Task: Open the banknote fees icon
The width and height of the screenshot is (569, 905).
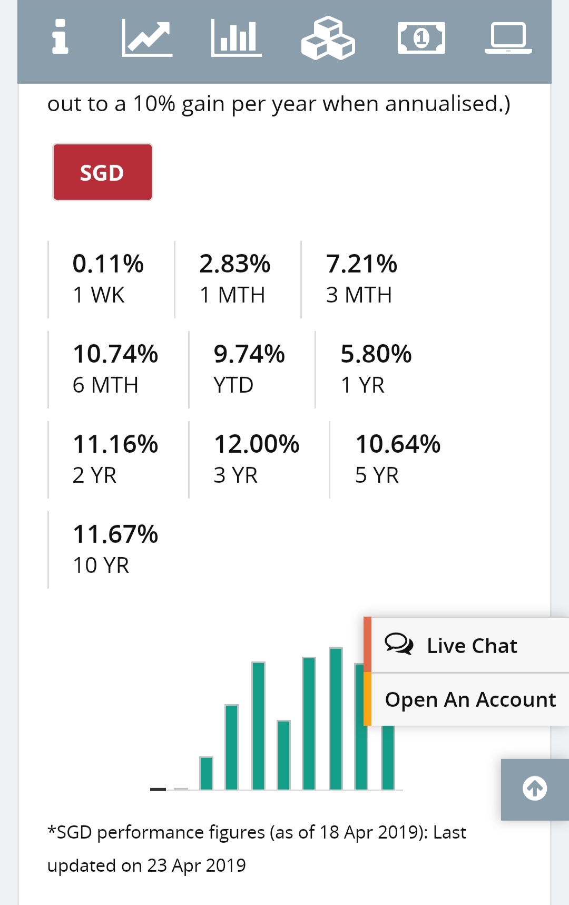Action: pyautogui.click(x=421, y=38)
